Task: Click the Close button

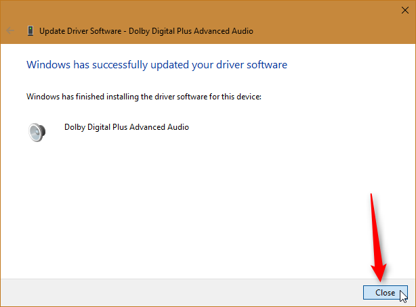Action: click(386, 292)
